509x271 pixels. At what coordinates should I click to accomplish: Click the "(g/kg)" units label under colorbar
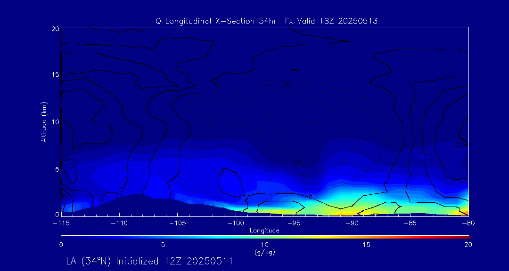point(264,253)
